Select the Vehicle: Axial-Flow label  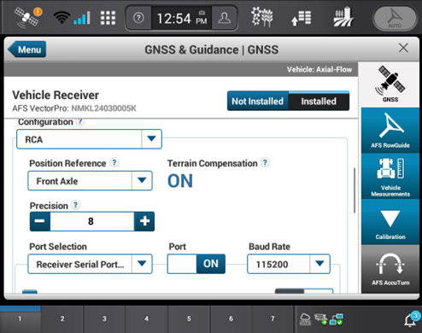point(319,70)
